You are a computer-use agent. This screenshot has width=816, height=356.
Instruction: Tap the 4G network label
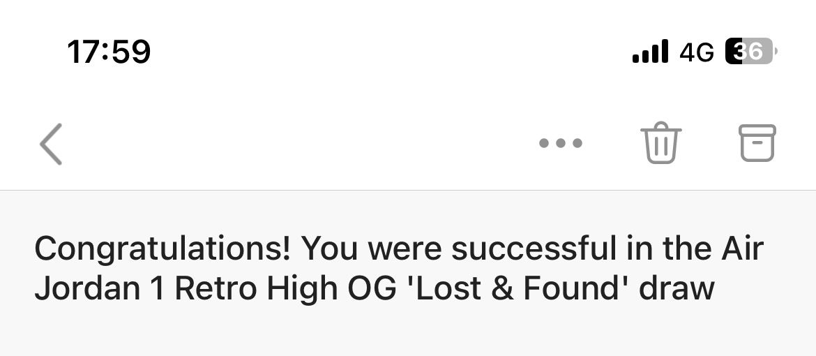[x=697, y=52]
